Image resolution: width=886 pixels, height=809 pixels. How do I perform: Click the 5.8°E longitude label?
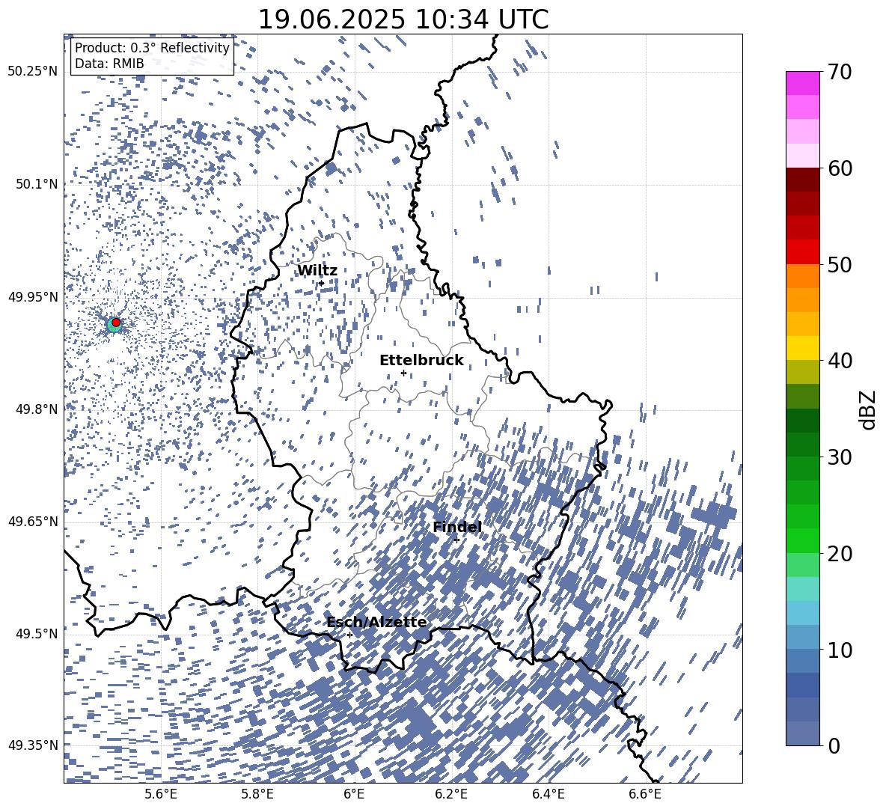257,795
